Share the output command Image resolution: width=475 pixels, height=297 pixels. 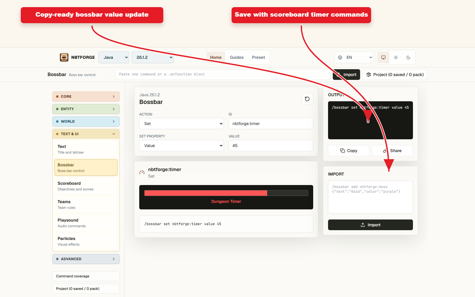tap(392, 151)
